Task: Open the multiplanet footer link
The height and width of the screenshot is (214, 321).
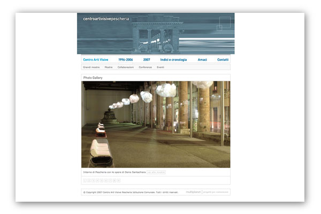Action: (x=193, y=192)
